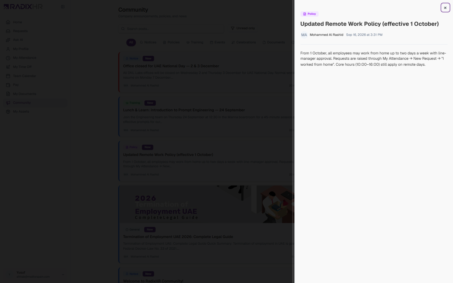Click the Termination of Employment banner image
Image resolution: width=453 pixels, height=283 pixels.
tap(207, 204)
